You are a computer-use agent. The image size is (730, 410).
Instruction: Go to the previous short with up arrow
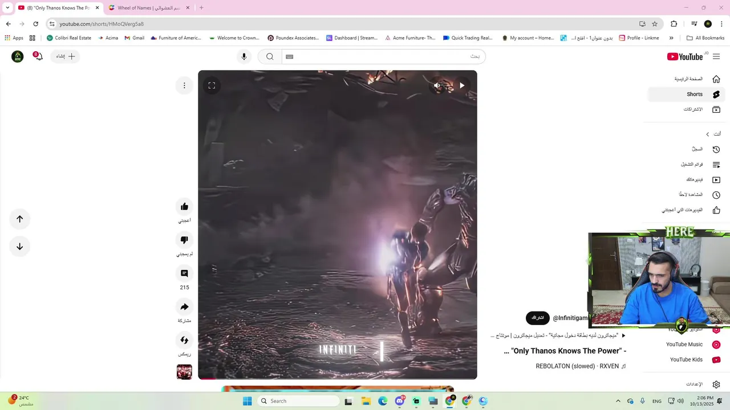click(x=19, y=219)
